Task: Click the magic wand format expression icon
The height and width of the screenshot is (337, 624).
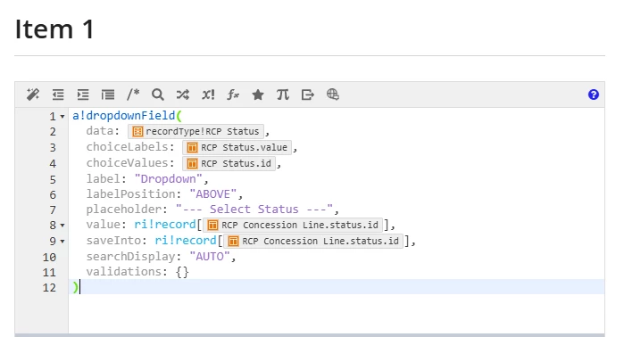Action: pyautogui.click(x=33, y=95)
